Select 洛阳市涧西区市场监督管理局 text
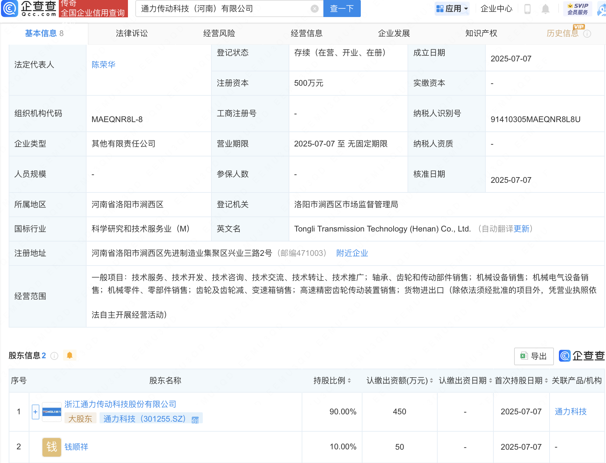This screenshot has height=463, width=606. [346, 204]
